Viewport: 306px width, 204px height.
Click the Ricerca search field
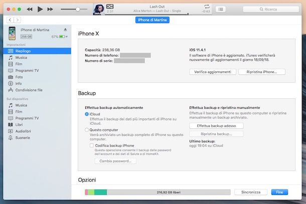point(271,9)
